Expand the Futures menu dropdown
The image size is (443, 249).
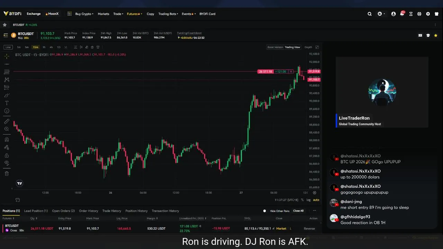click(135, 14)
